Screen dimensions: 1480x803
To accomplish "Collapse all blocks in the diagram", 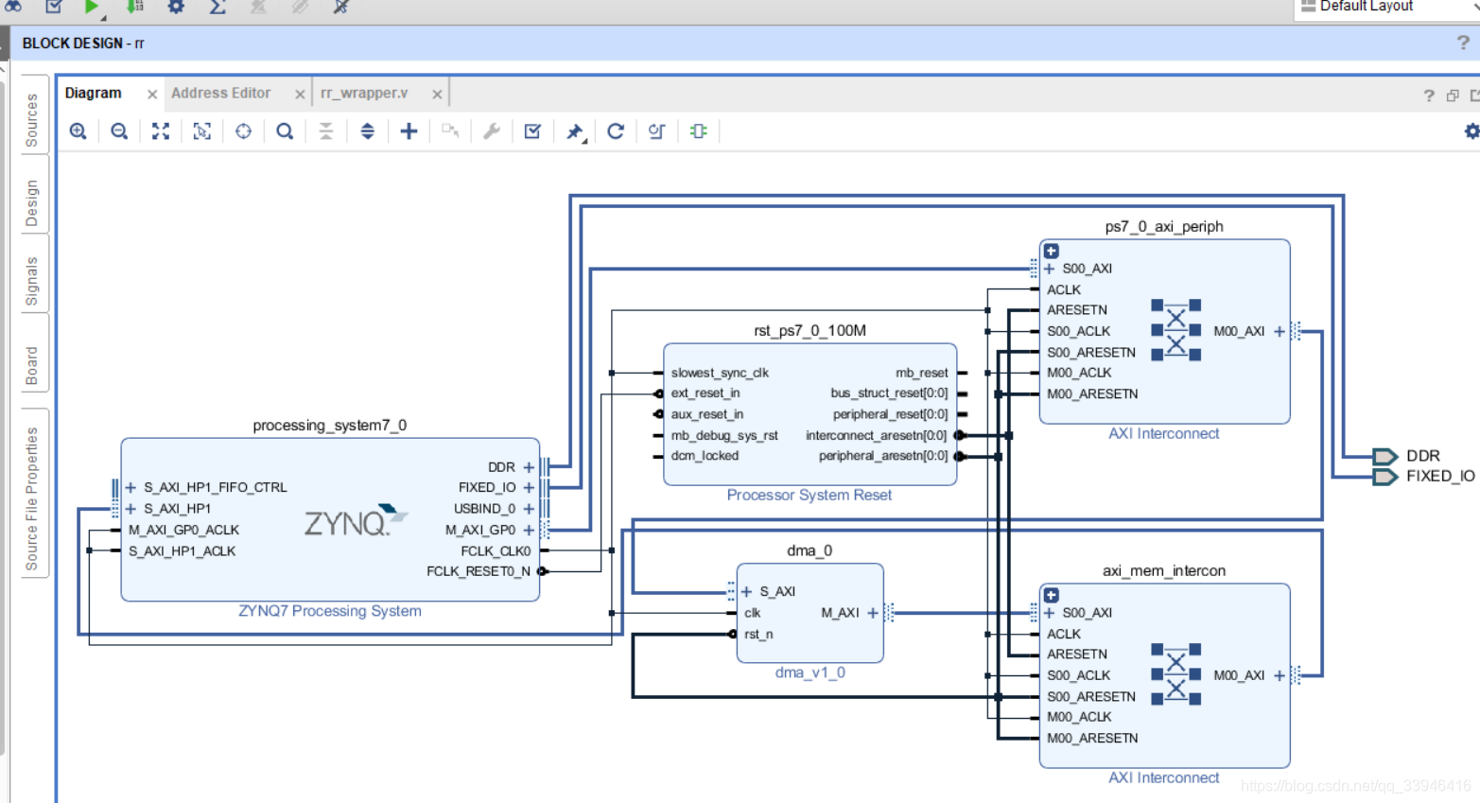I will (326, 131).
